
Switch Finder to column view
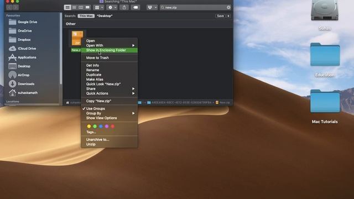tap(81, 7)
